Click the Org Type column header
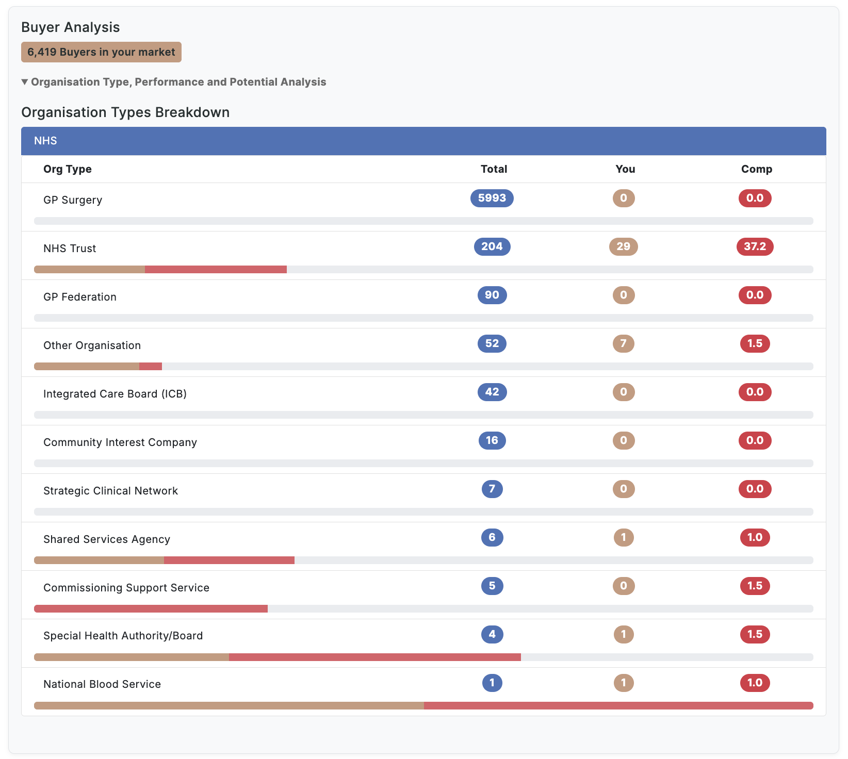Screen dimensions: 848x759 [x=68, y=169]
